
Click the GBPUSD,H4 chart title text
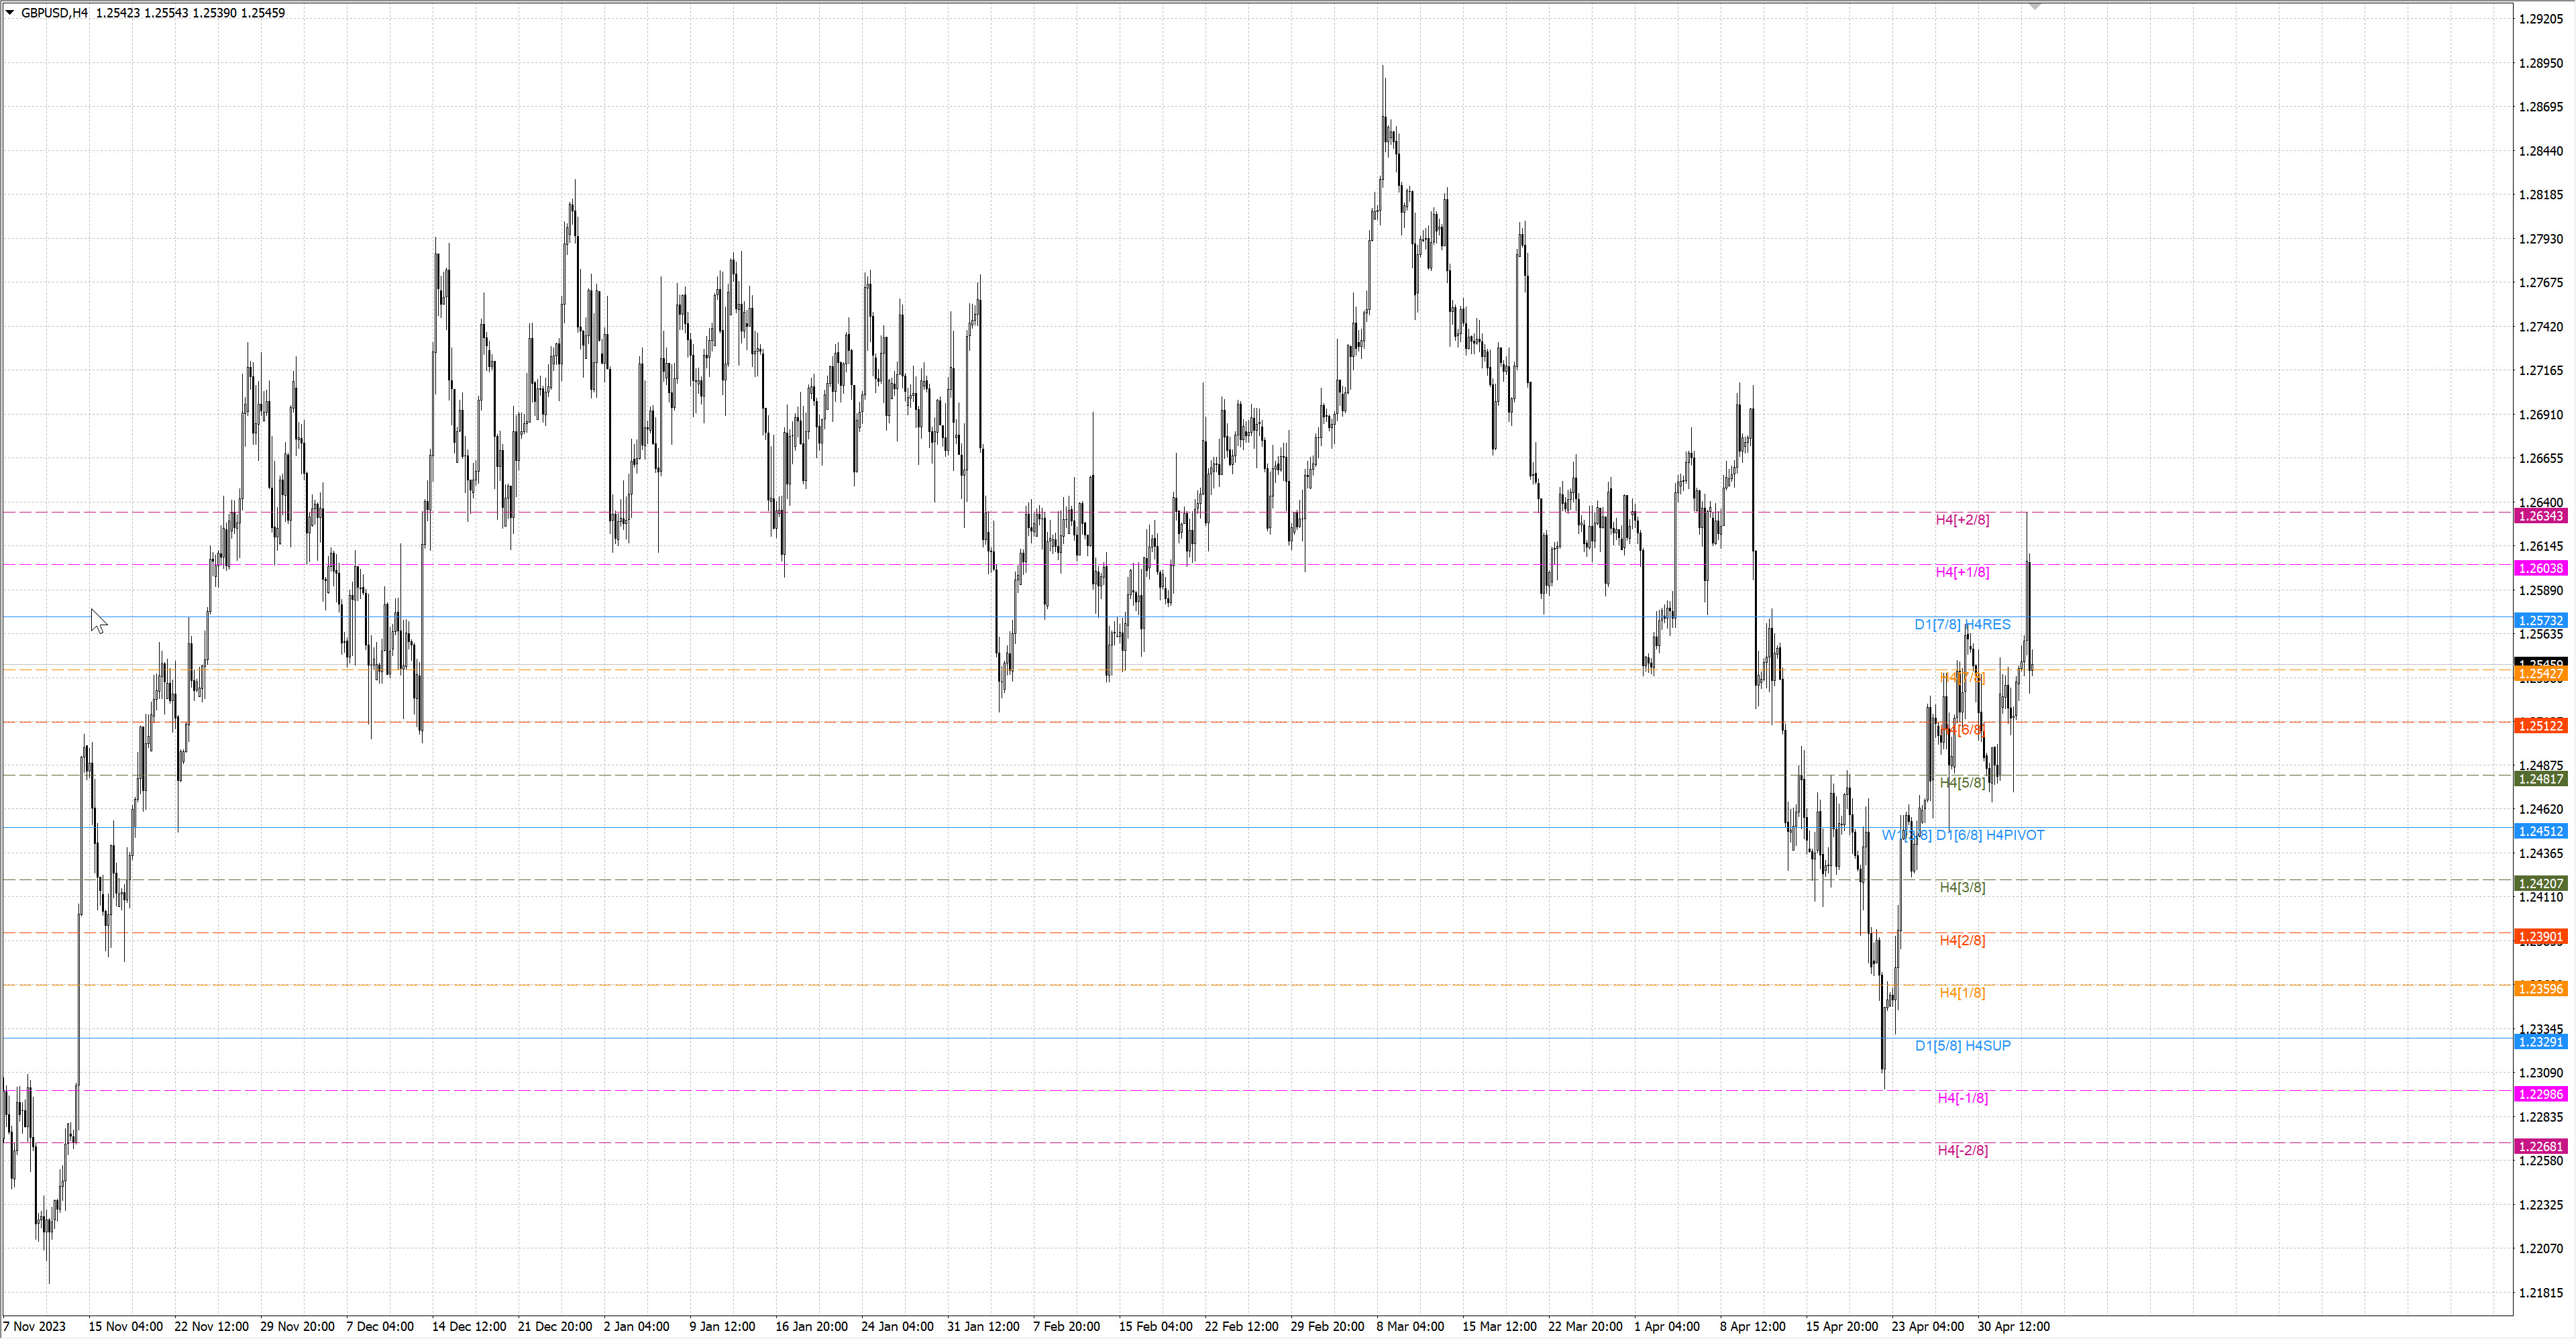point(55,13)
